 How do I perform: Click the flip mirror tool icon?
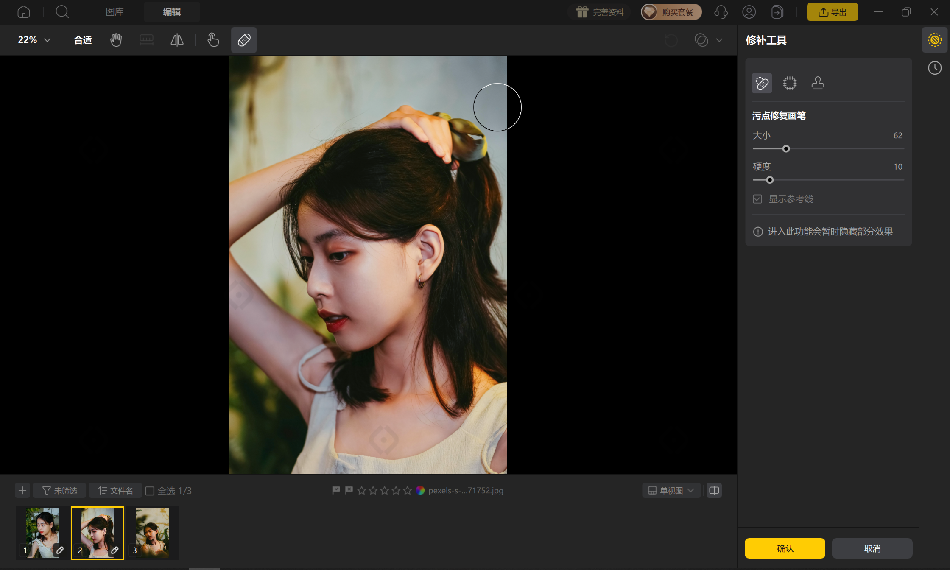177,40
